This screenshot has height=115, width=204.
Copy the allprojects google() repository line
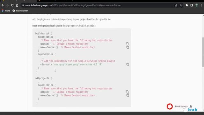pyautogui.click(x=127, y=92)
